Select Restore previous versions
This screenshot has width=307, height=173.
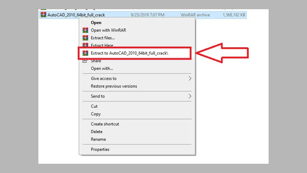pos(114,86)
